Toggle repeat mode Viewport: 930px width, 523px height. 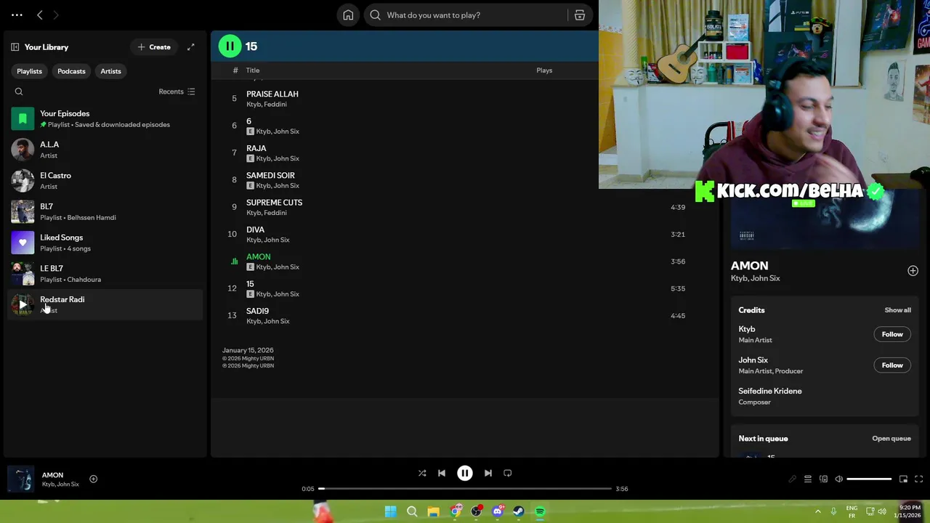click(508, 474)
